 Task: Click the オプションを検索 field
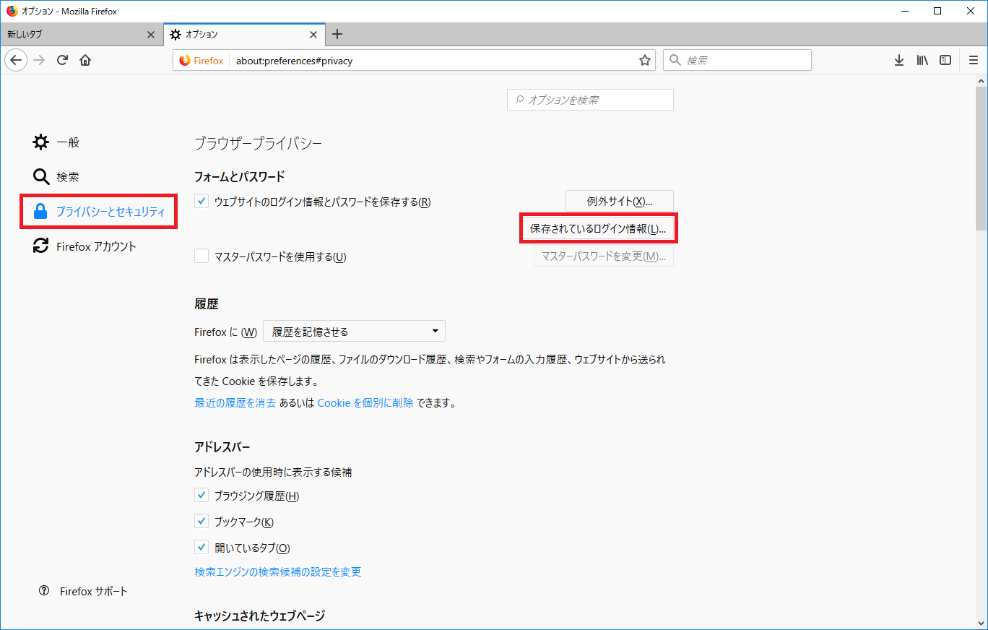point(590,100)
